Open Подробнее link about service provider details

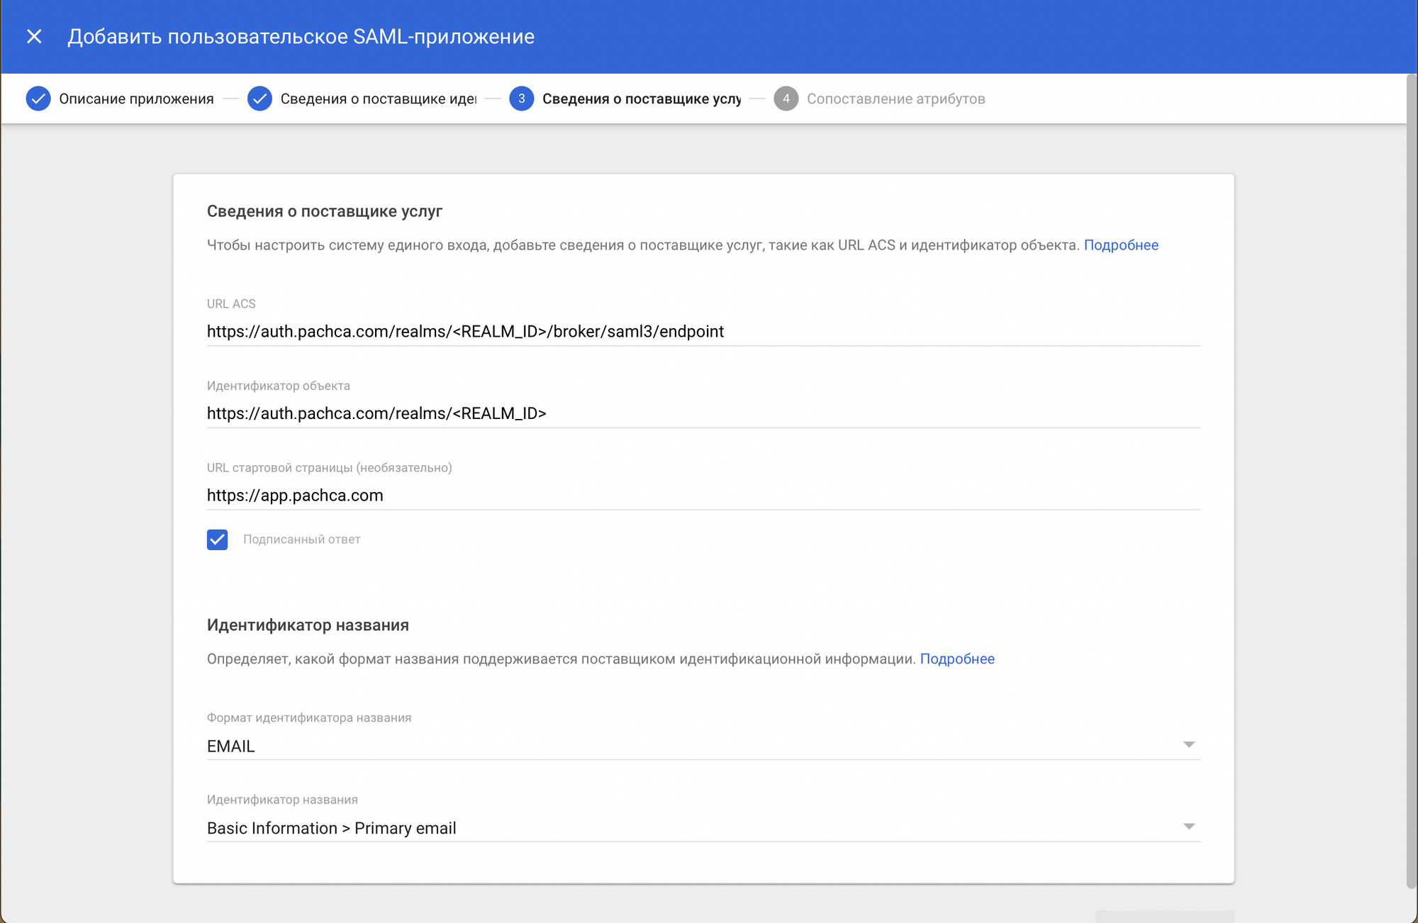[1121, 245]
